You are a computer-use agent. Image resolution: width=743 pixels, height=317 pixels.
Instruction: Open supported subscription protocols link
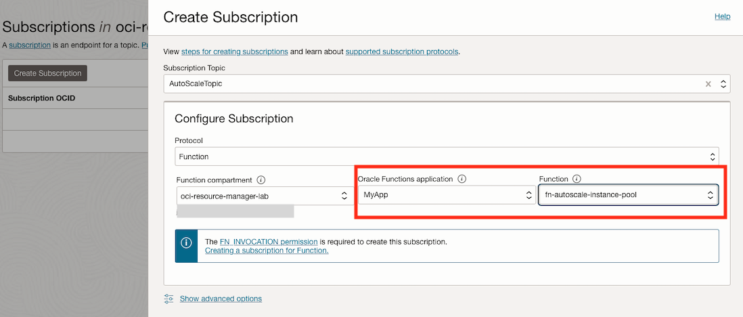tap(402, 51)
